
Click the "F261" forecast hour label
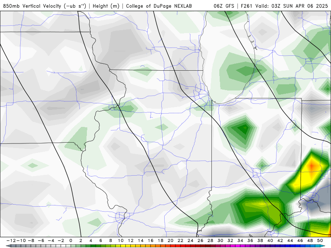click(x=247, y=6)
